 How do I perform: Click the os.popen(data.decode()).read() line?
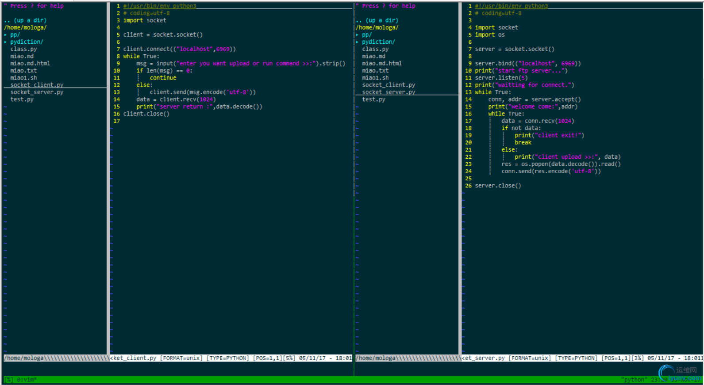(x=561, y=164)
